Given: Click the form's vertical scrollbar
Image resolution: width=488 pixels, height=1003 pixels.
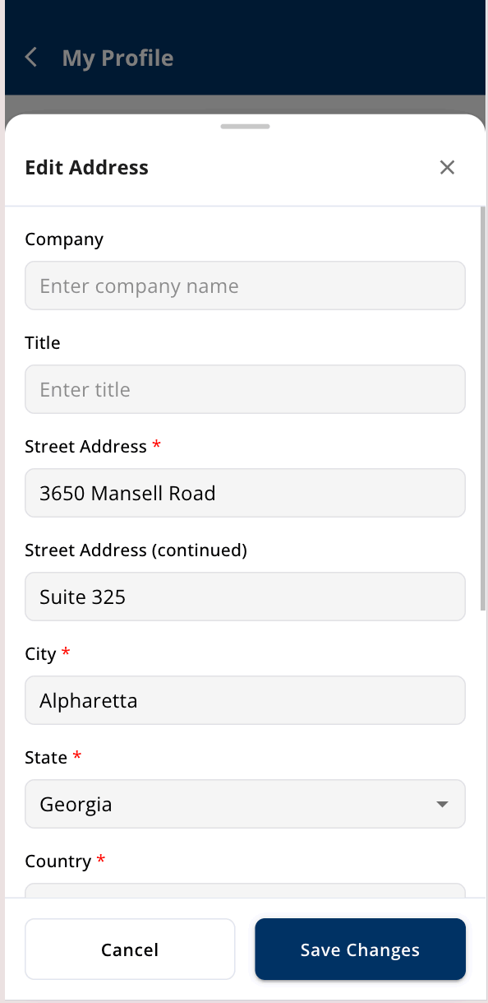Looking at the screenshot, I should (483, 407).
